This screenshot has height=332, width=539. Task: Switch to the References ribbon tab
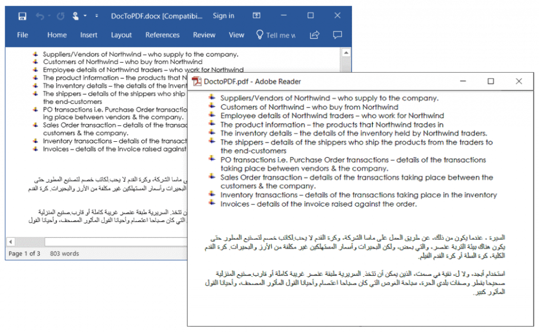point(162,35)
